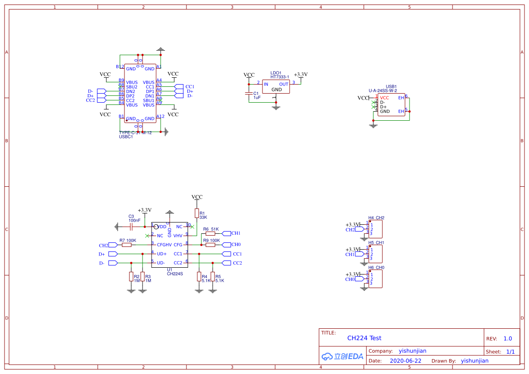Select the REV value 1.0
Viewport: 529px width, 374px height.
coord(507,339)
